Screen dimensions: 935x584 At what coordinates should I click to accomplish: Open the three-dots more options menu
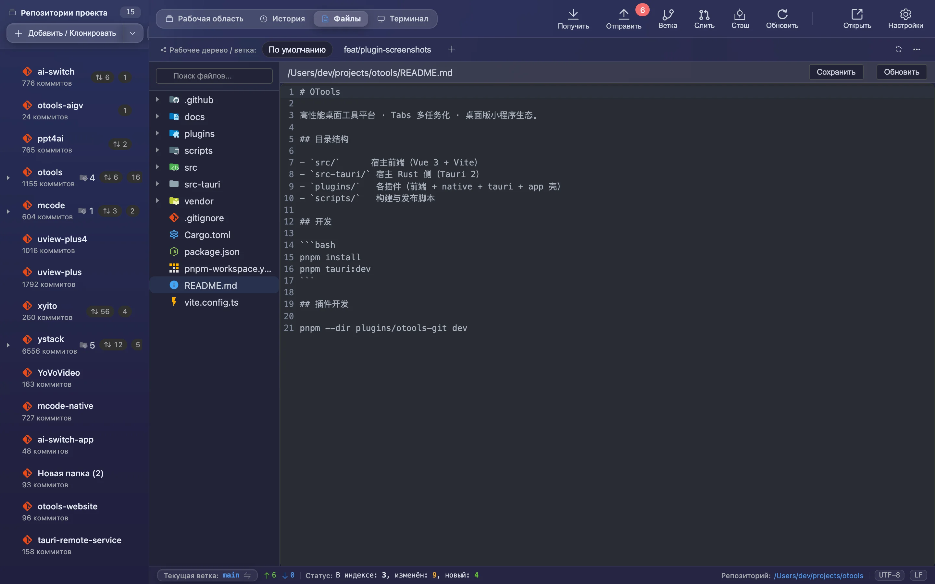coord(916,49)
